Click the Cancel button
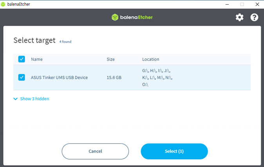 95,151
